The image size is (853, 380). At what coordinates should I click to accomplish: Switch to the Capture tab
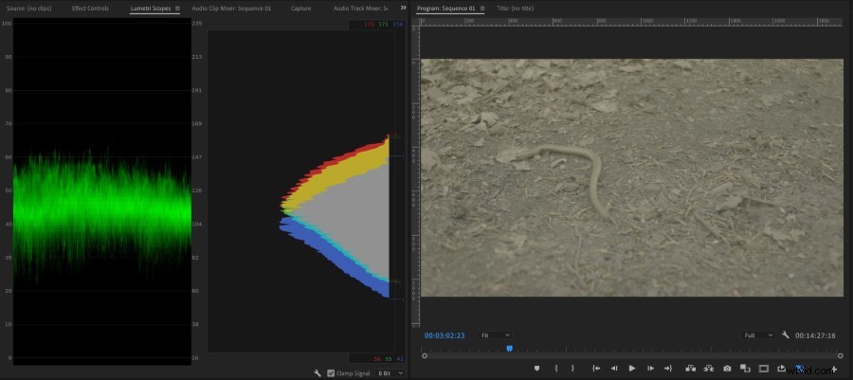coord(300,9)
